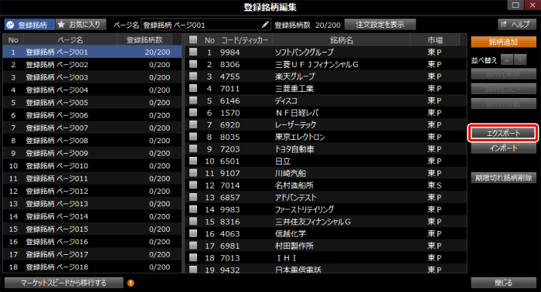
Task: Select page row 登録銘柄 ページ007
Action: pos(92,128)
